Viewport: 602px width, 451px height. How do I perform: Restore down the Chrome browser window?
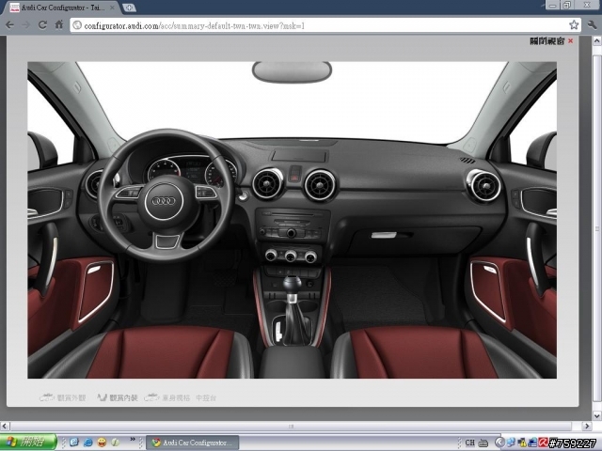(567, 5)
